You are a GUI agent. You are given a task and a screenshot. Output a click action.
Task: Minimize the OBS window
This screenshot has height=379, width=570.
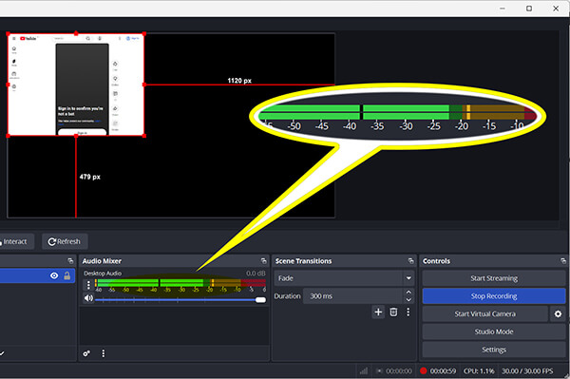(x=503, y=9)
